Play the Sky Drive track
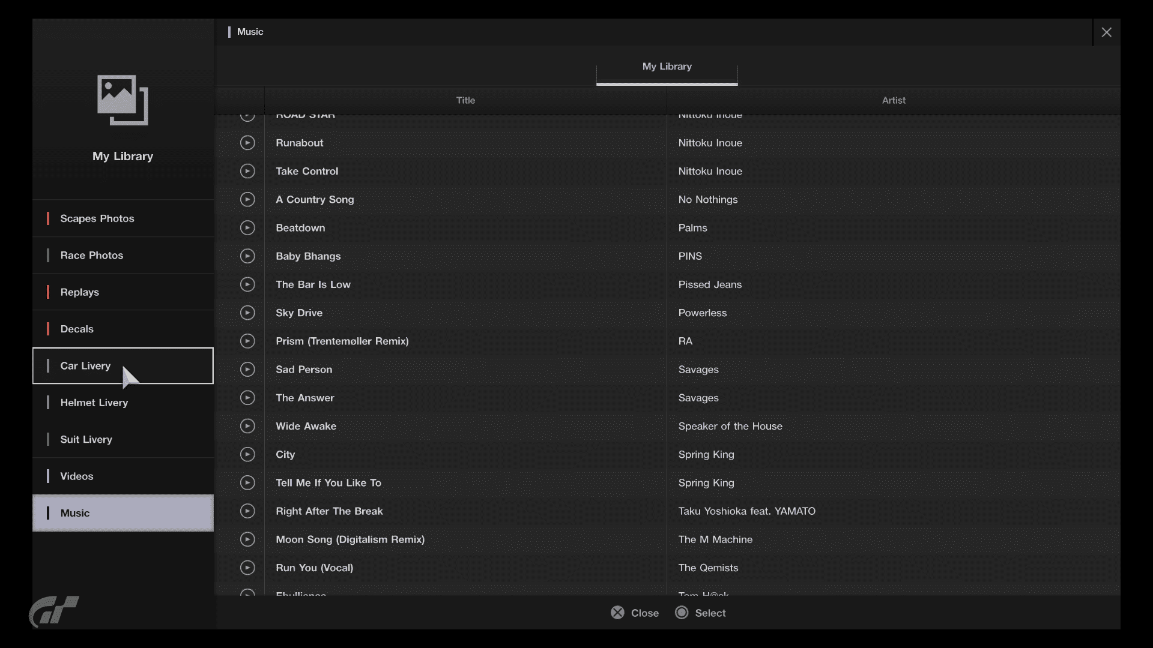Screen dimensions: 1153x648 (x=247, y=313)
